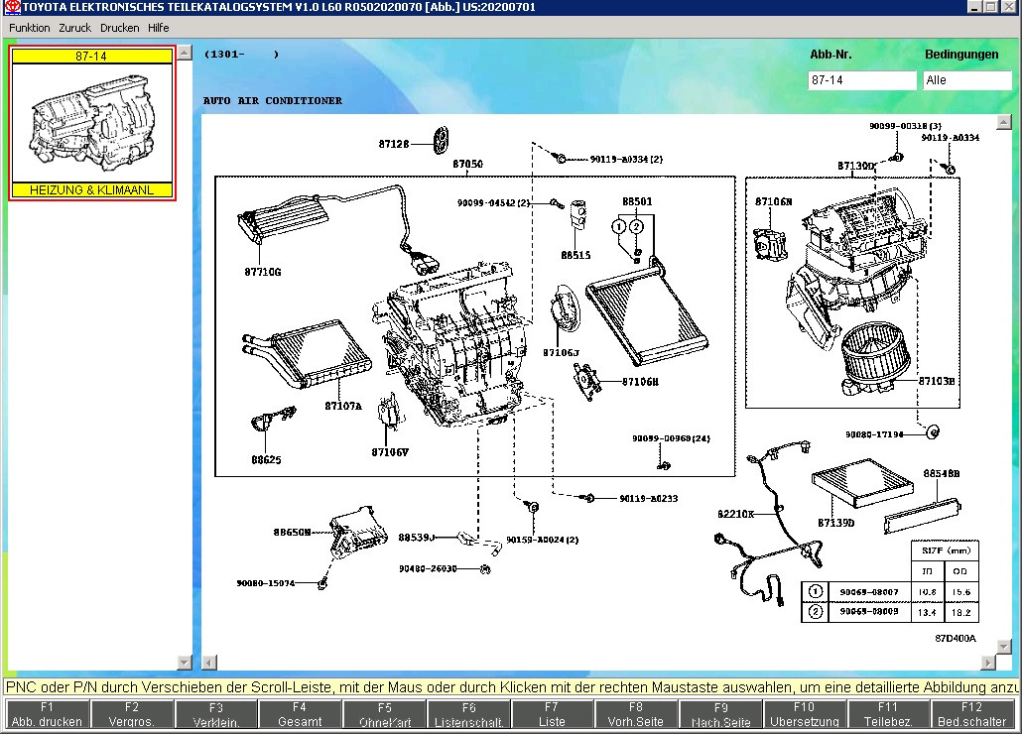Select blower motor part 87103B in diagram

[x=936, y=381]
